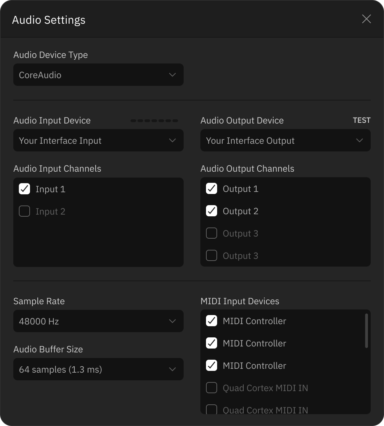The width and height of the screenshot is (384, 426).
Task: Uncheck the second MIDI Controller device
Action: pyautogui.click(x=211, y=343)
